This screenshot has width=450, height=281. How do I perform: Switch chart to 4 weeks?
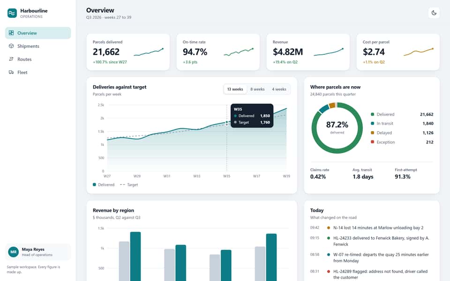pyautogui.click(x=279, y=89)
